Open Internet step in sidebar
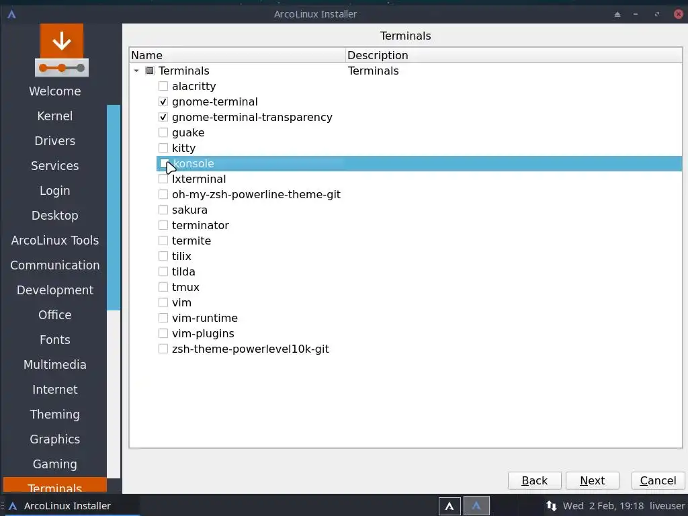The height and width of the screenshot is (516, 688). [x=55, y=390]
